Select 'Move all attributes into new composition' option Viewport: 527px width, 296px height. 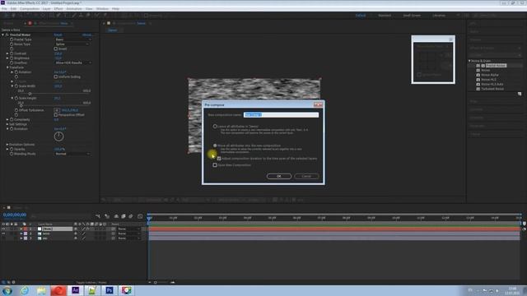click(x=215, y=146)
